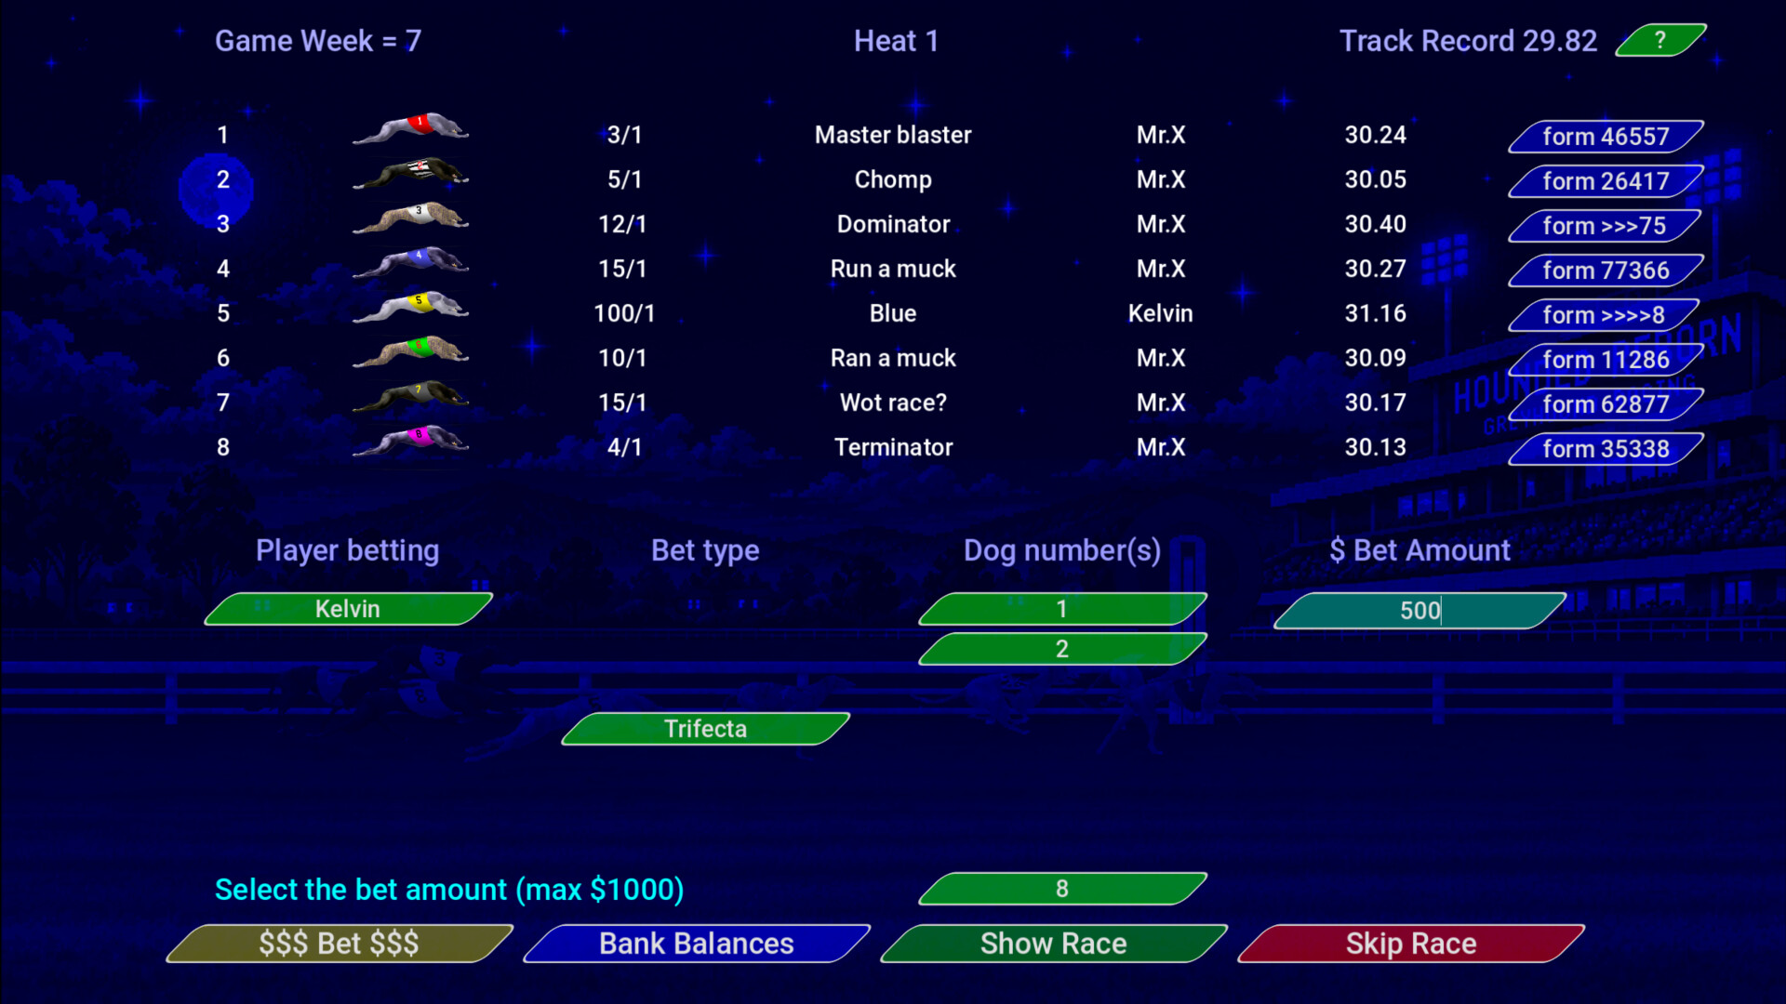The height and width of the screenshot is (1004, 1786).
Task: Click the Heat 1 heading
Action: [x=896, y=41]
